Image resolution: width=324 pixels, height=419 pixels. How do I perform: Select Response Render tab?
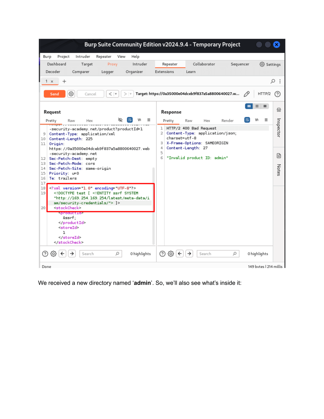pyautogui.click(x=227, y=121)
